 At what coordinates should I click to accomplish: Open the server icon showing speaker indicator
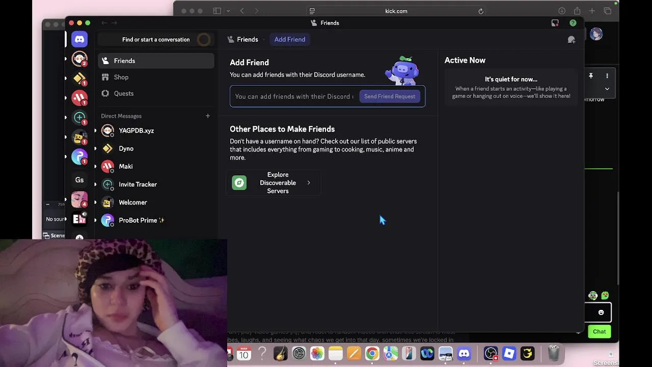tap(79, 219)
